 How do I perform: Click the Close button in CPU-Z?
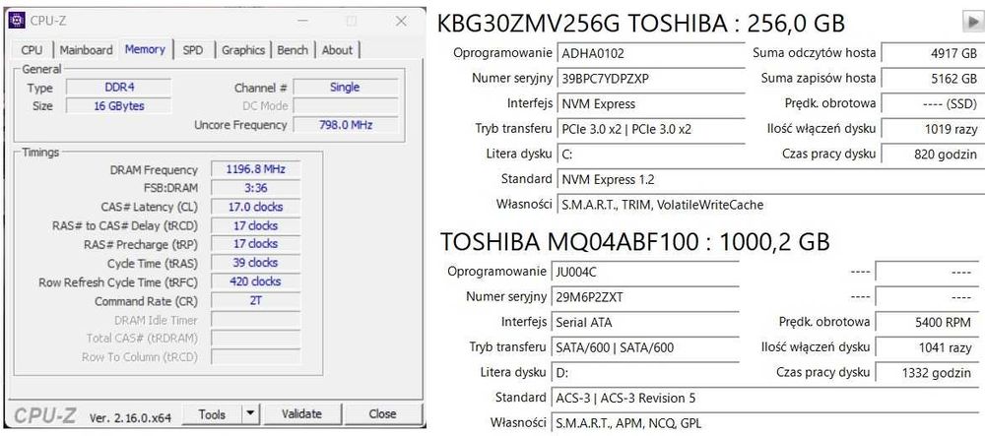click(x=382, y=414)
